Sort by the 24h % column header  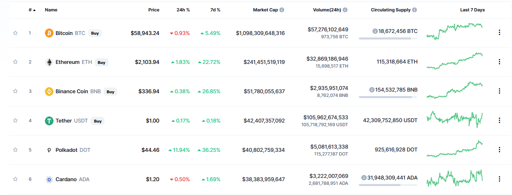coord(183,10)
